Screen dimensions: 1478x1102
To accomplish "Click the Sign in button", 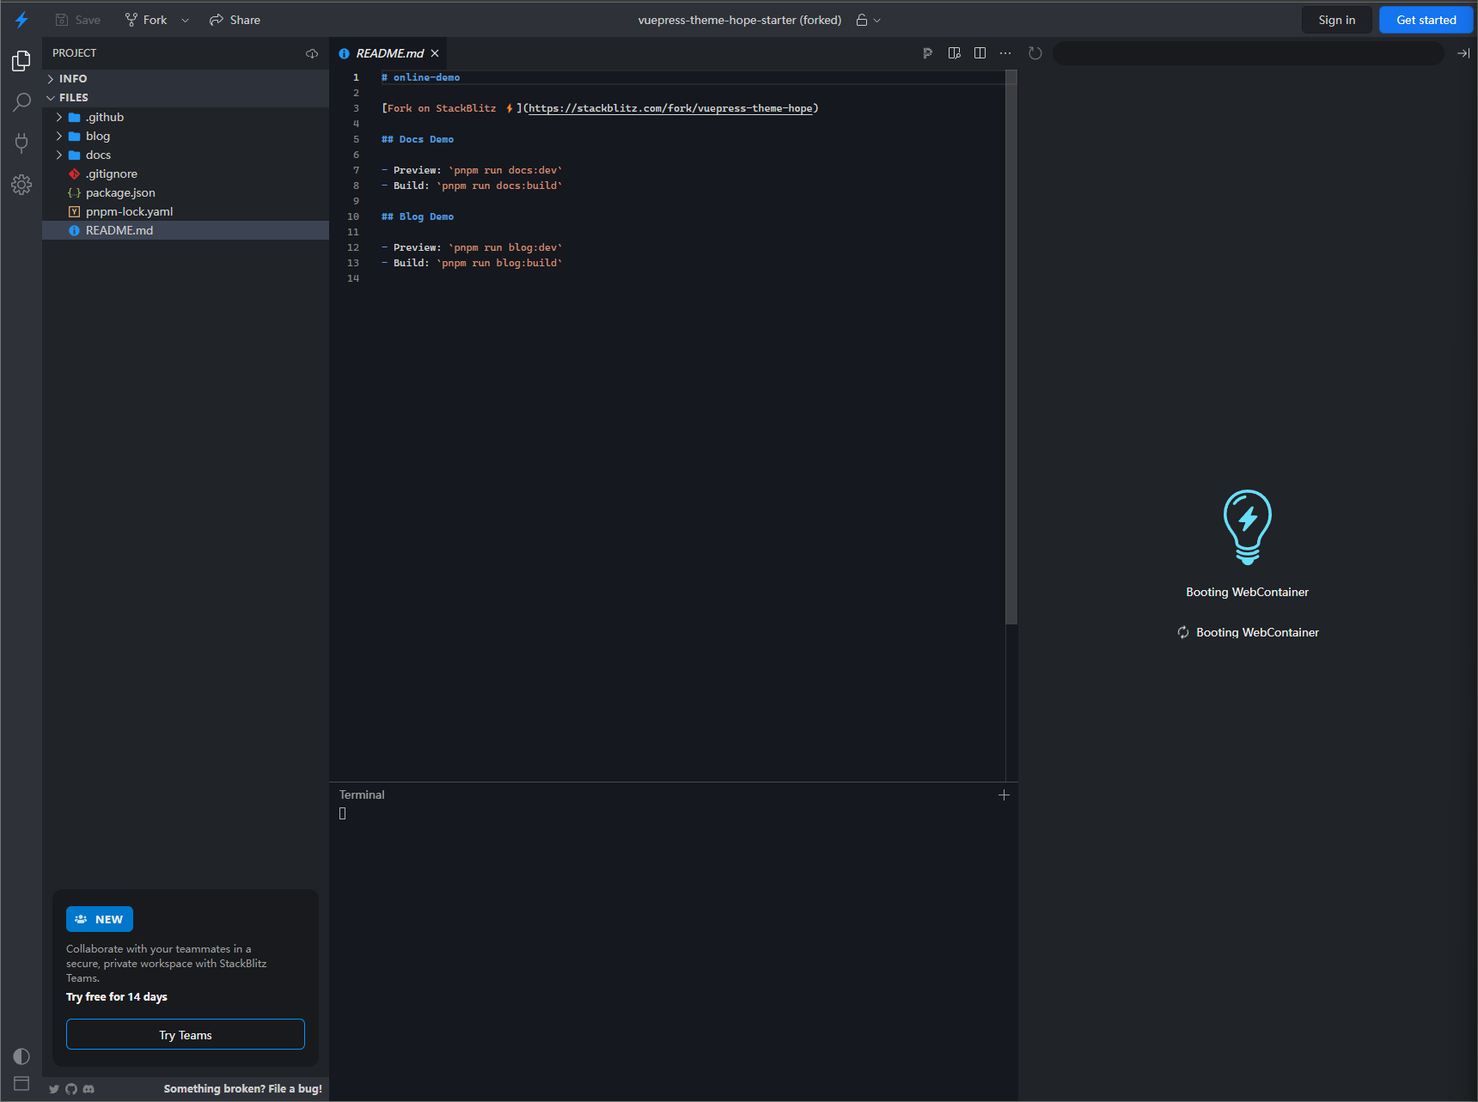I will pyautogui.click(x=1337, y=20).
